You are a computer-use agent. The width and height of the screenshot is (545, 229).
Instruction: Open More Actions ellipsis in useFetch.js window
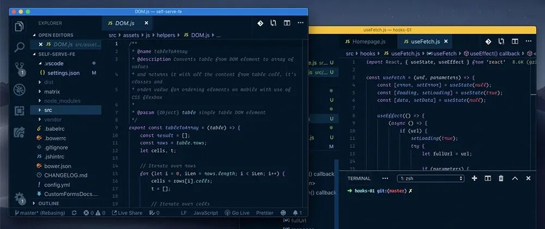[x=529, y=41]
